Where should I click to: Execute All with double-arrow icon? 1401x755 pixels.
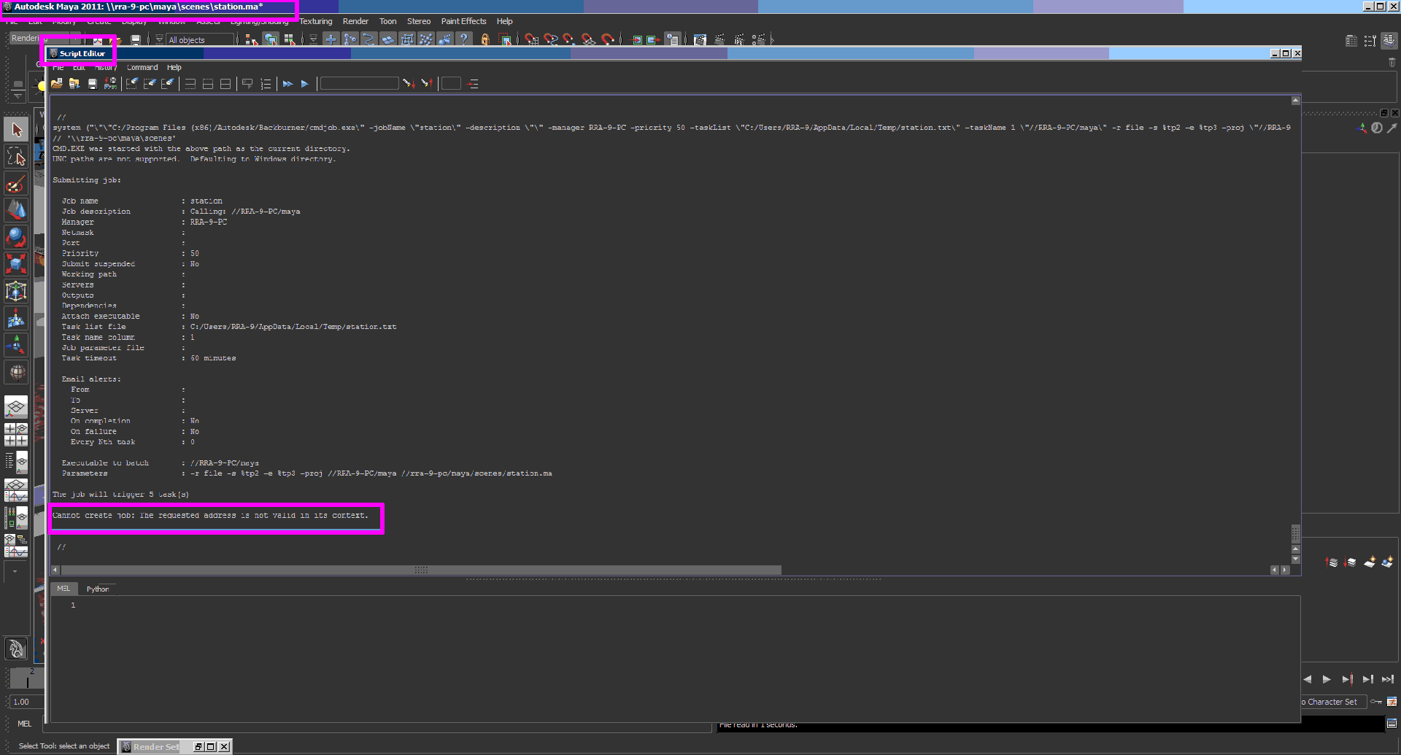point(287,84)
